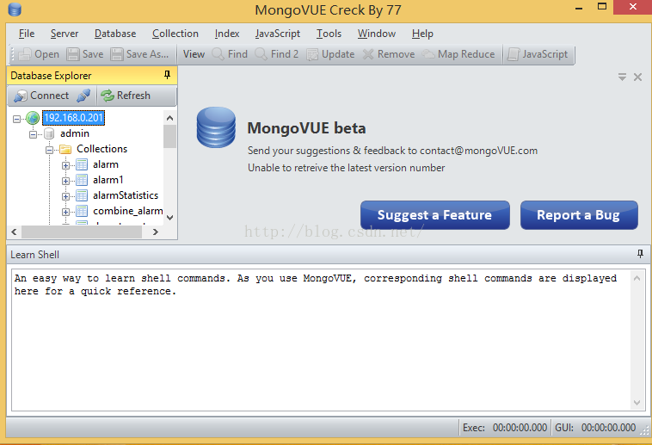Click the Report a Bug button
The width and height of the screenshot is (652, 445).
coord(579,215)
